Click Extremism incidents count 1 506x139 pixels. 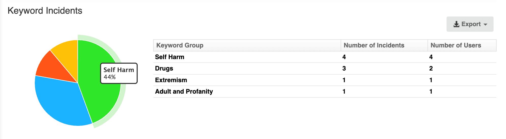(x=344, y=80)
